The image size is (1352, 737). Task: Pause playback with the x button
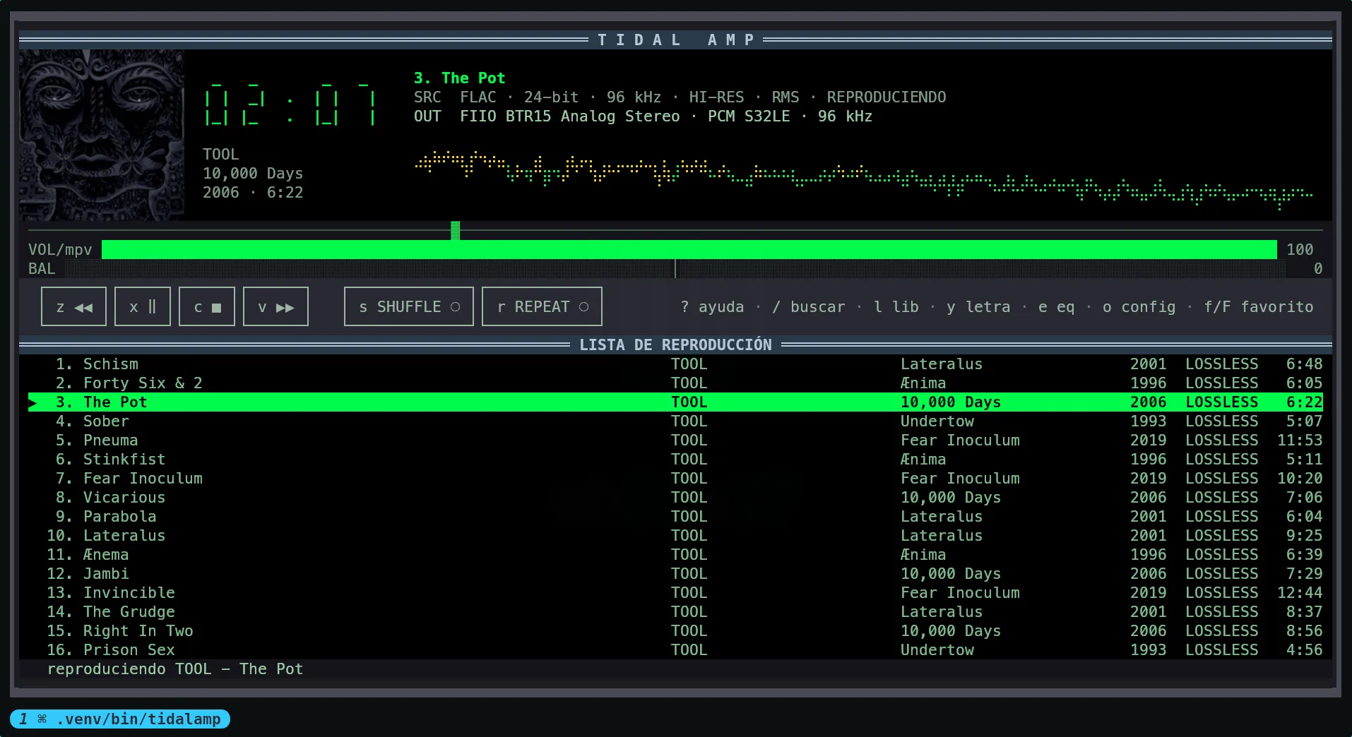point(143,306)
